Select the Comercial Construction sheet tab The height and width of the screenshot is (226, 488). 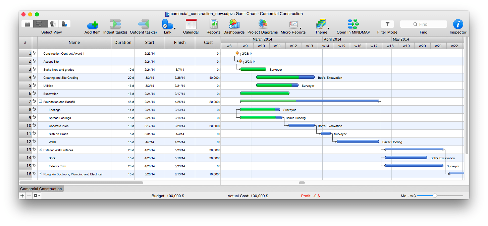click(41, 189)
